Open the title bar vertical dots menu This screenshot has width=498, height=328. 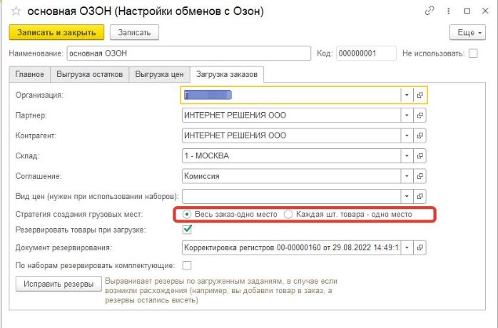pyautogui.click(x=448, y=11)
